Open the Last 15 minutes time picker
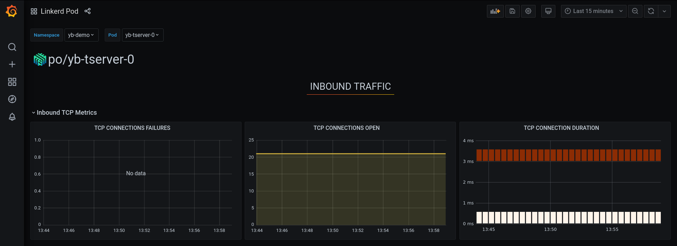Screen dimensions: 677x246 594,11
